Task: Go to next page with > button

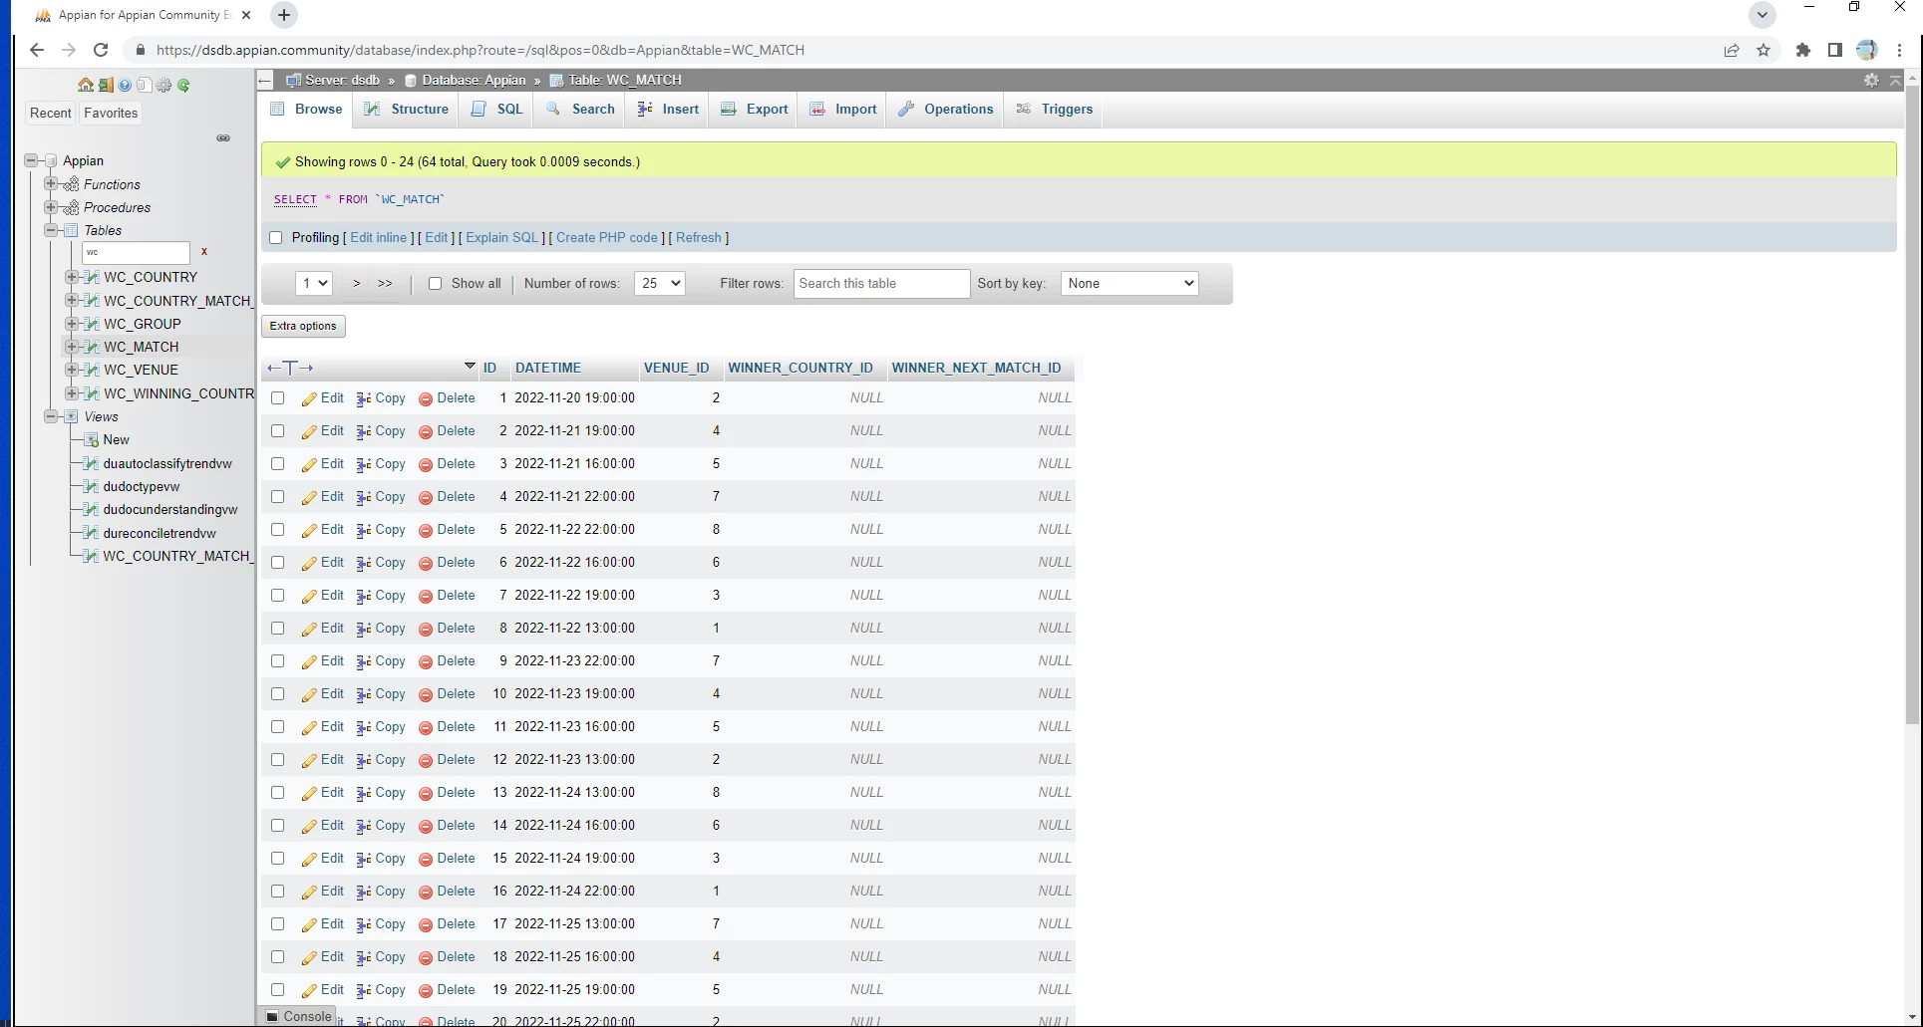Action: [356, 284]
